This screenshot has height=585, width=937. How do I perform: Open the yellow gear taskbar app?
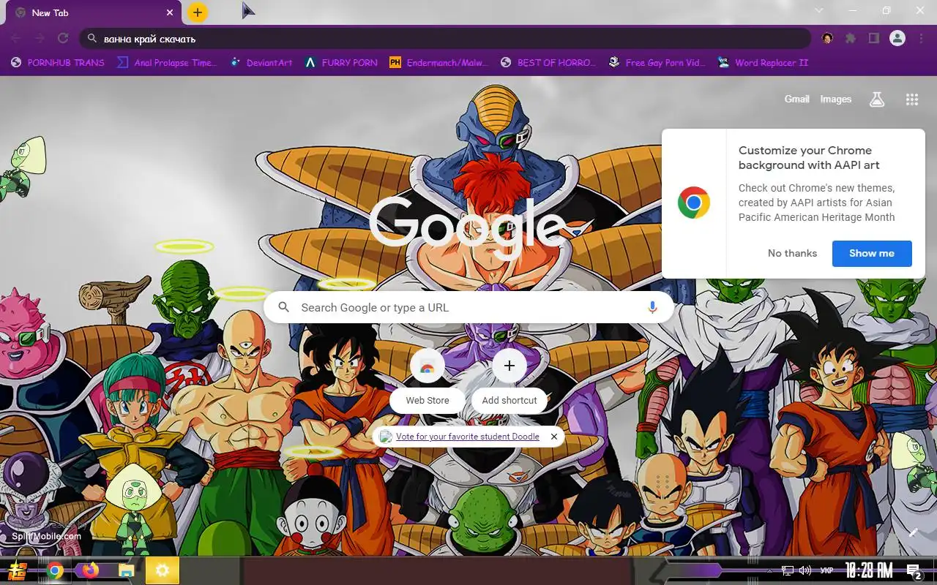(163, 570)
